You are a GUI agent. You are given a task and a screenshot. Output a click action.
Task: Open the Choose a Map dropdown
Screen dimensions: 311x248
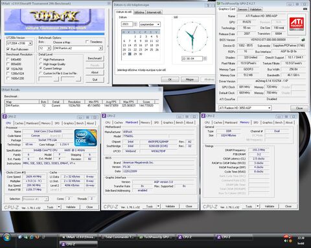click(100, 48)
